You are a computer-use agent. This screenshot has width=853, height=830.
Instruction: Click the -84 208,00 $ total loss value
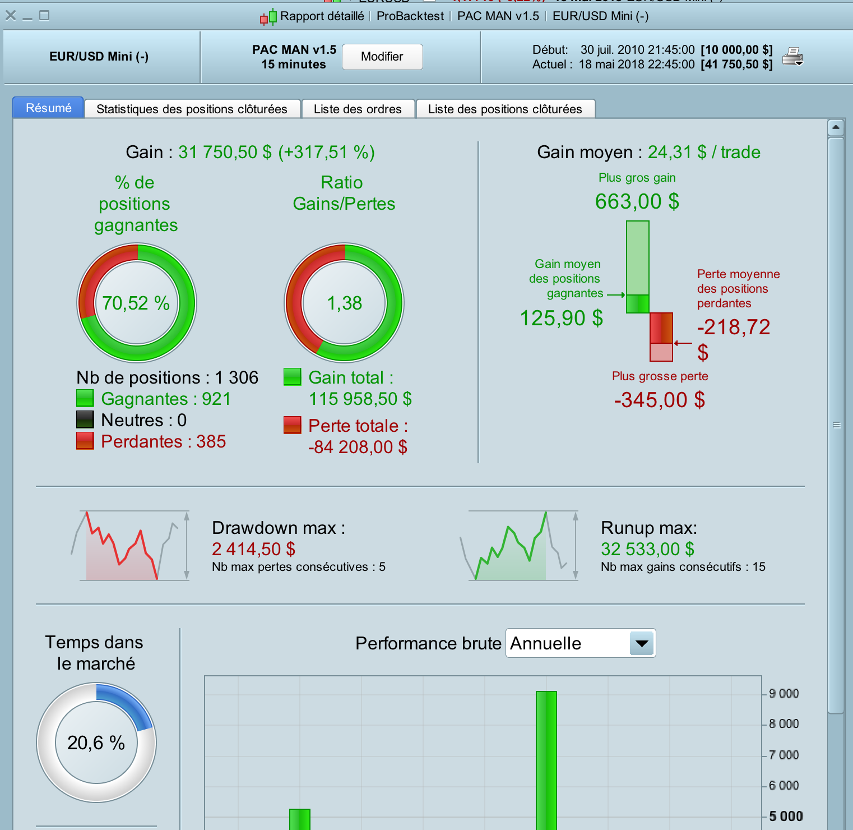[x=358, y=447]
